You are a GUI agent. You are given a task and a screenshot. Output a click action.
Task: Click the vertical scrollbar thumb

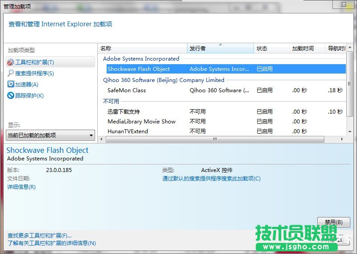pos(350,84)
